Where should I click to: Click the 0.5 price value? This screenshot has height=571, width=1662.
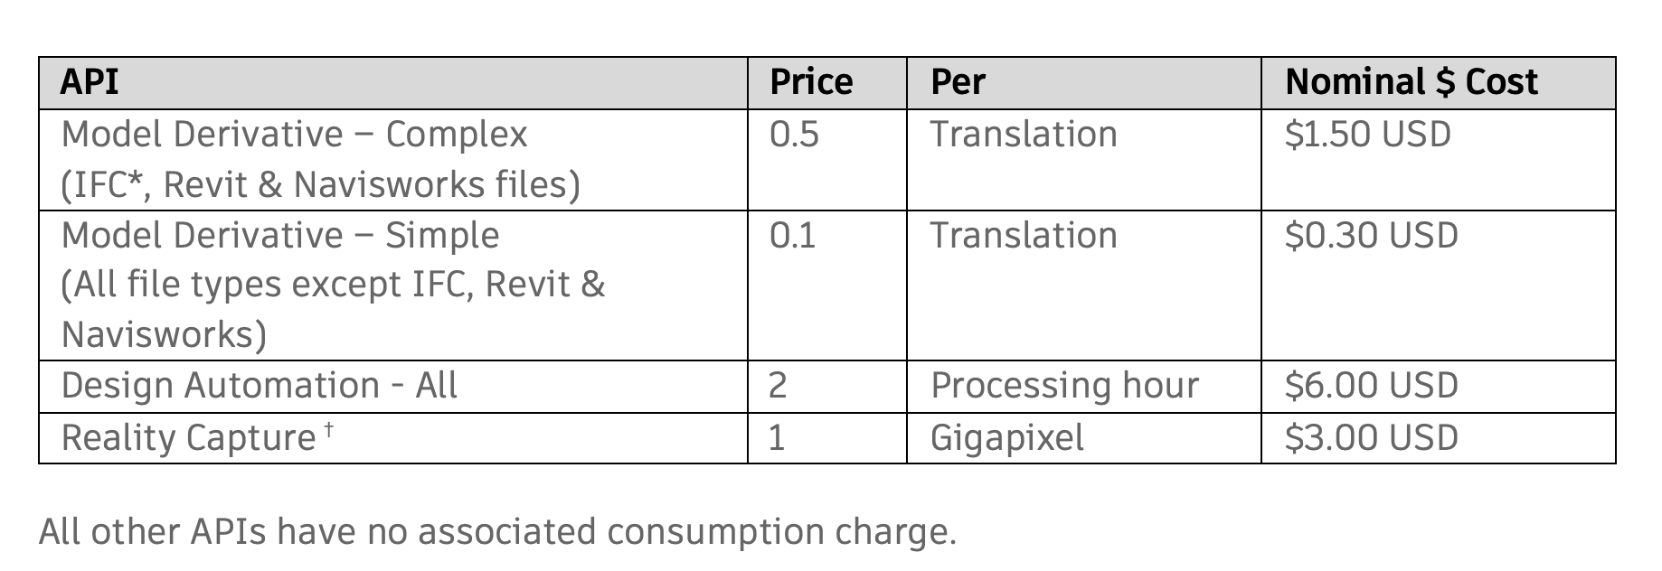(794, 135)
